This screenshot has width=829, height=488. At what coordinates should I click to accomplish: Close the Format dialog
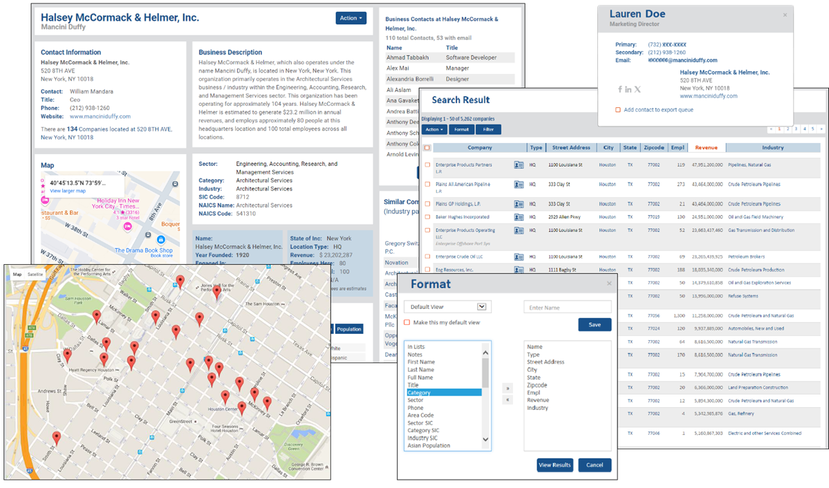609,284
